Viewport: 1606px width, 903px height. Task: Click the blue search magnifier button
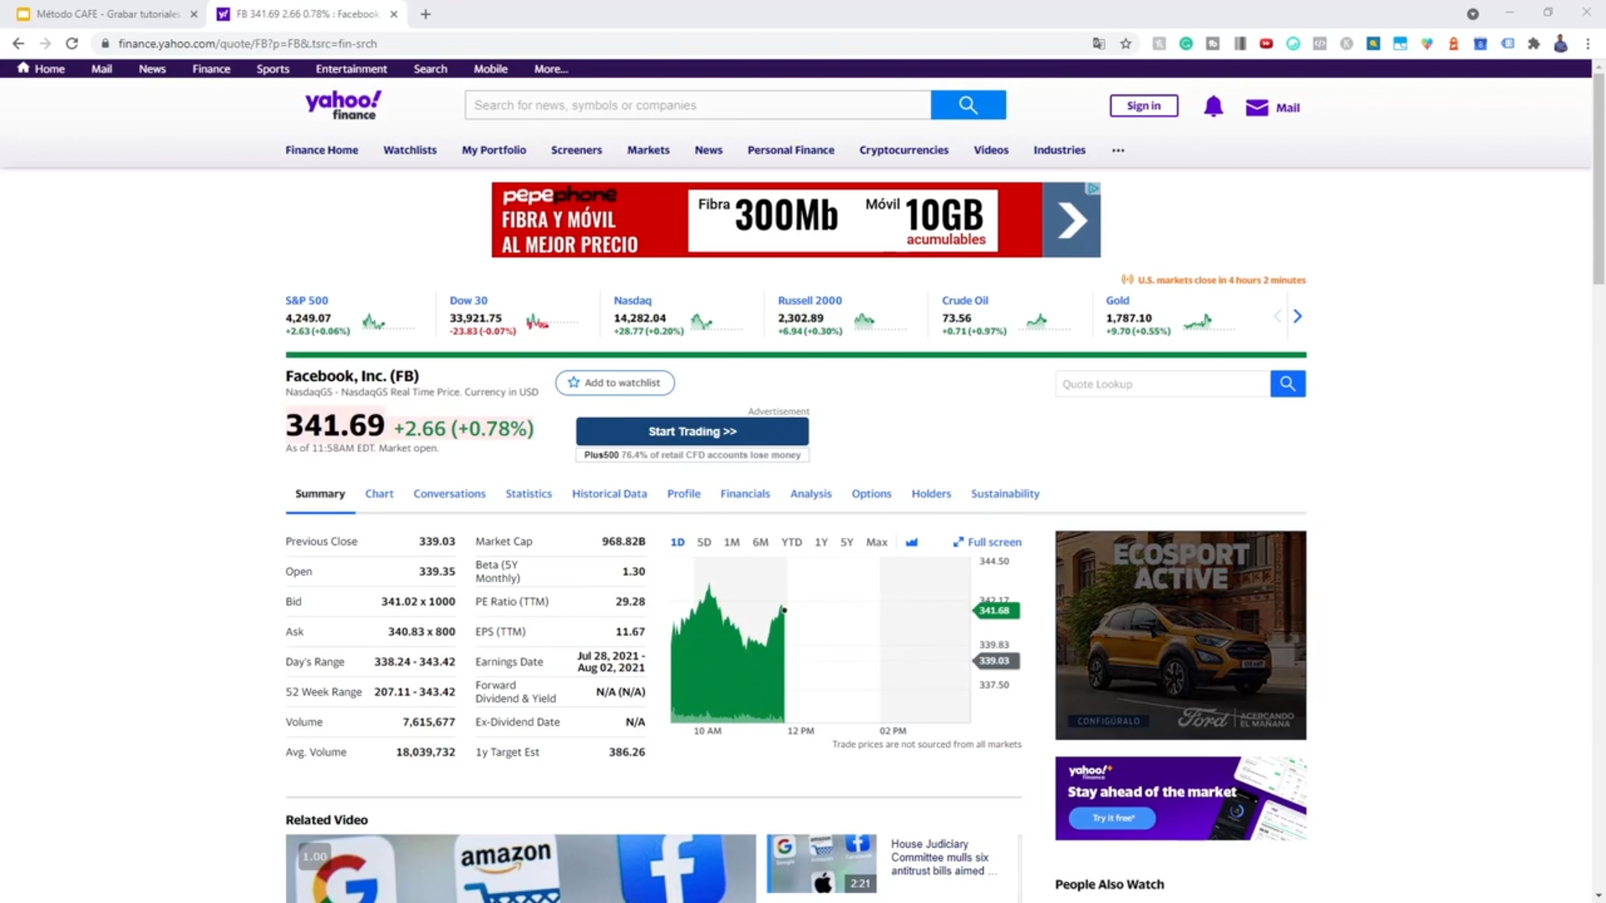click(x=969, y=105)
